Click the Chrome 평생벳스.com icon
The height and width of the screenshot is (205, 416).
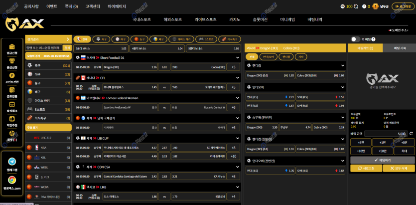click(x=12, y=181)
